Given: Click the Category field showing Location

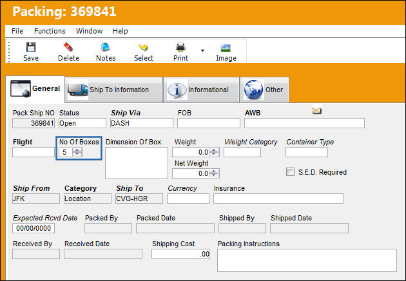Looking at the screenshot, I should (x=88, y=199).
